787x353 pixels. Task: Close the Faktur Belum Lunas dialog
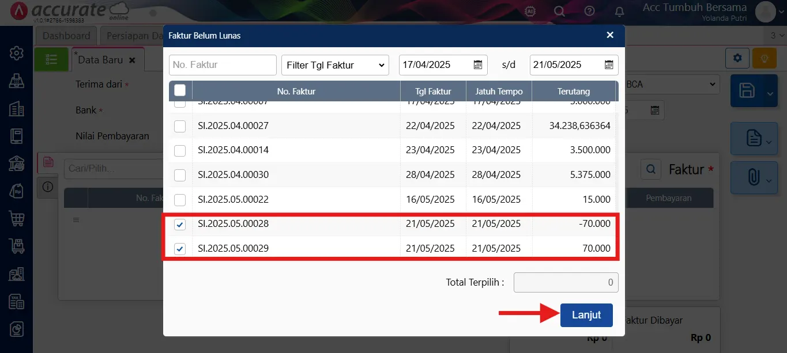pyautogui.click(x=610, y=35)
